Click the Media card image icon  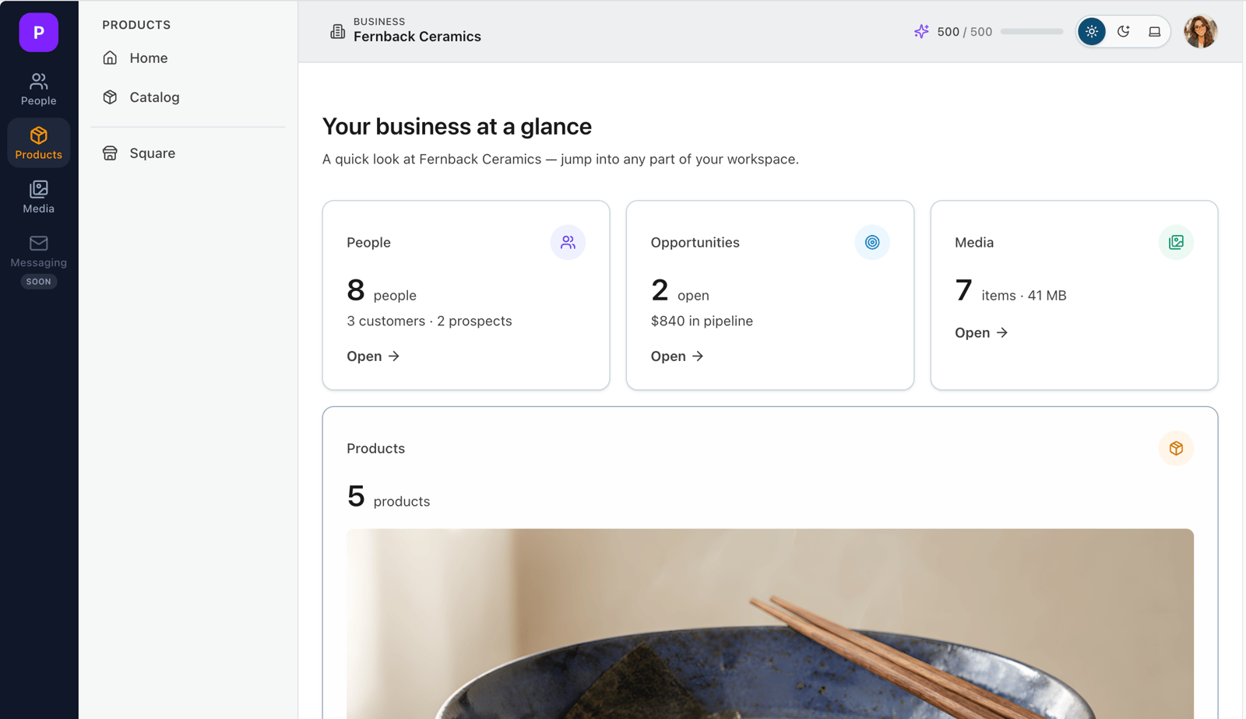1176,243
